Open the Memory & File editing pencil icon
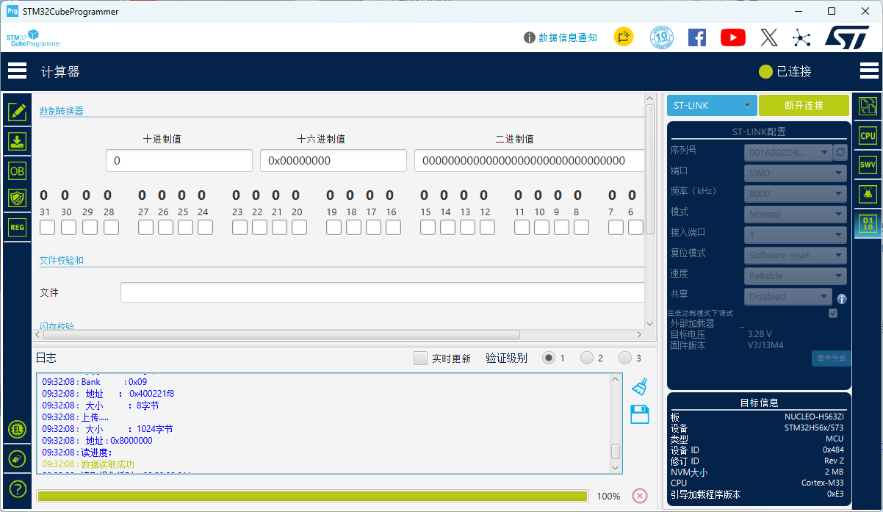Viewport: 883px width, 512px height. [17, 112]
